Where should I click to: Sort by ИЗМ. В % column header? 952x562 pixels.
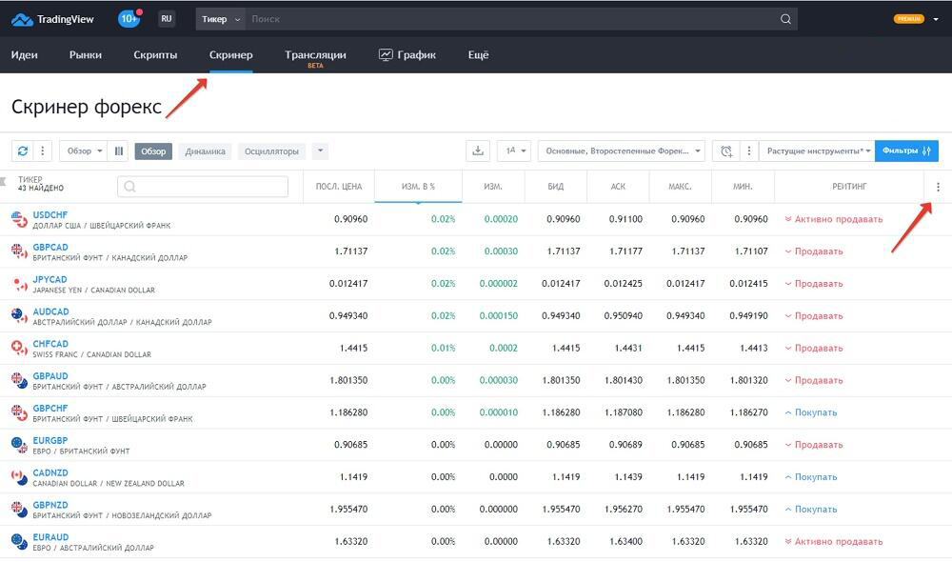[418, 187]
